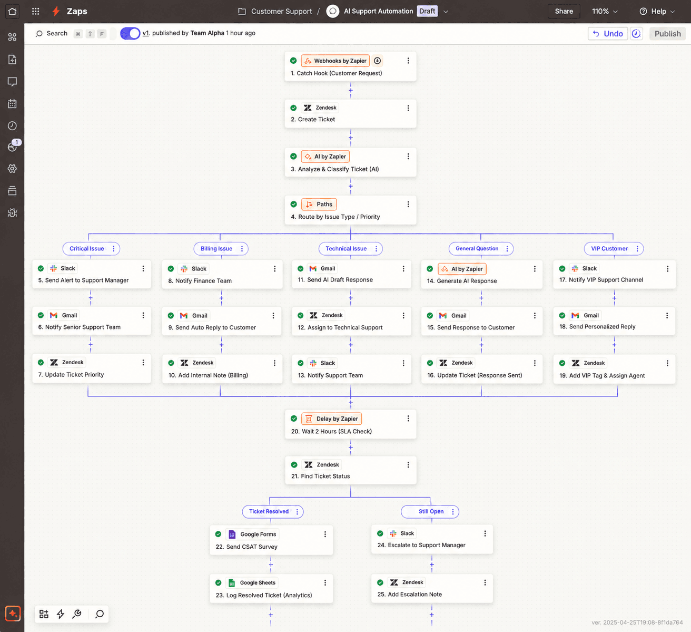Open the bug debug icon in sidebar
Image resolution: width=691 pixels, height=632 pixels.
[12, 213]
